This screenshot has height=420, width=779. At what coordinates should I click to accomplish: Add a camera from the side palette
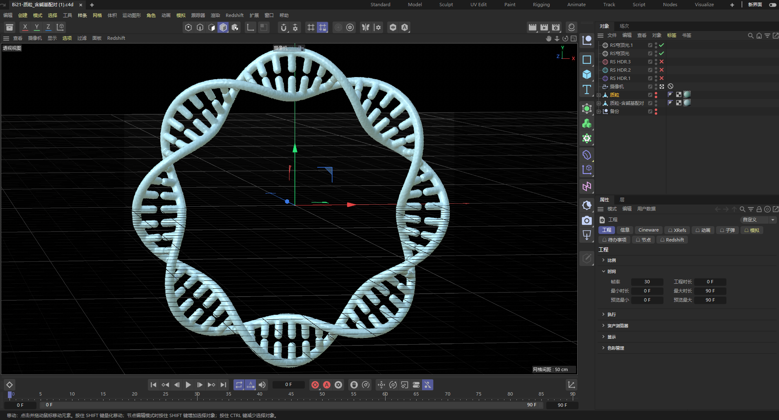coord(587,220)
